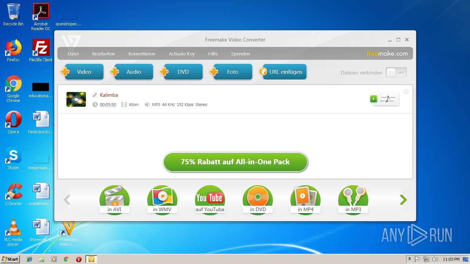Remove Kalimba with the X icon
The height and width of the screenshot is (264, 470).
[x=406, y=92]
